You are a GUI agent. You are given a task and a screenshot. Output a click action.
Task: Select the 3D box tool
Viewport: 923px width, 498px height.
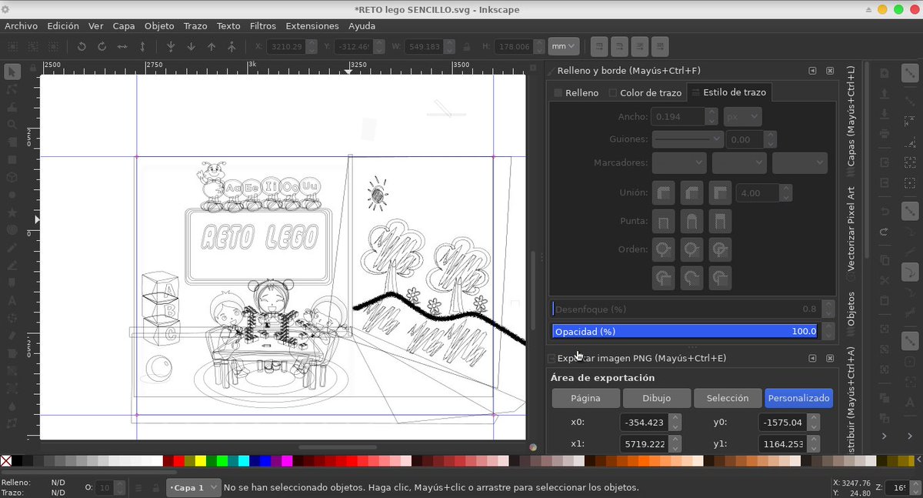pyautogui.click(x=12, y=177)
